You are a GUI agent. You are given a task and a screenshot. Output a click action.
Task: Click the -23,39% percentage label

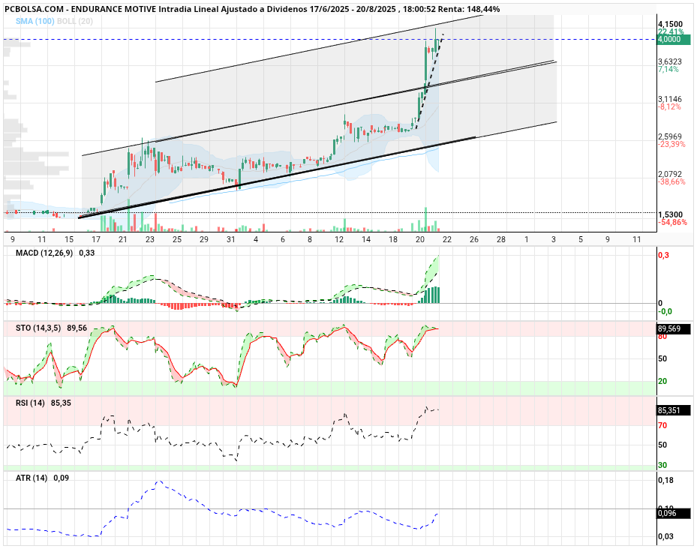(671, 145)
